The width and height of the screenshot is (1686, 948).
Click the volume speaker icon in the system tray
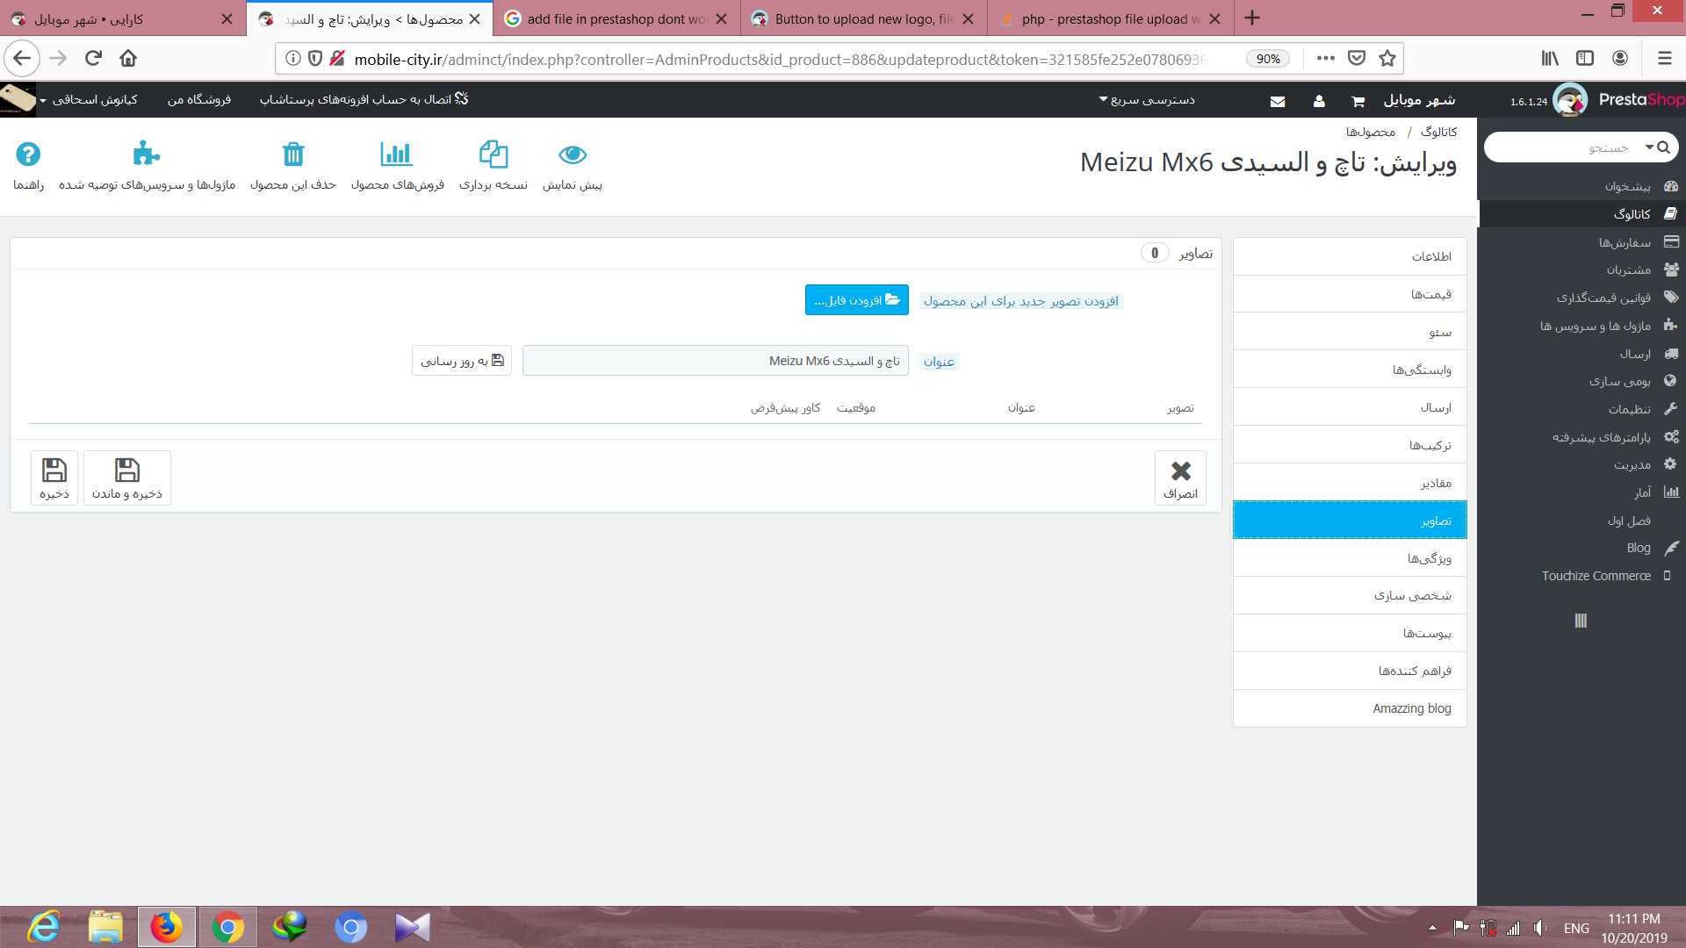[x=1540, y=928]
